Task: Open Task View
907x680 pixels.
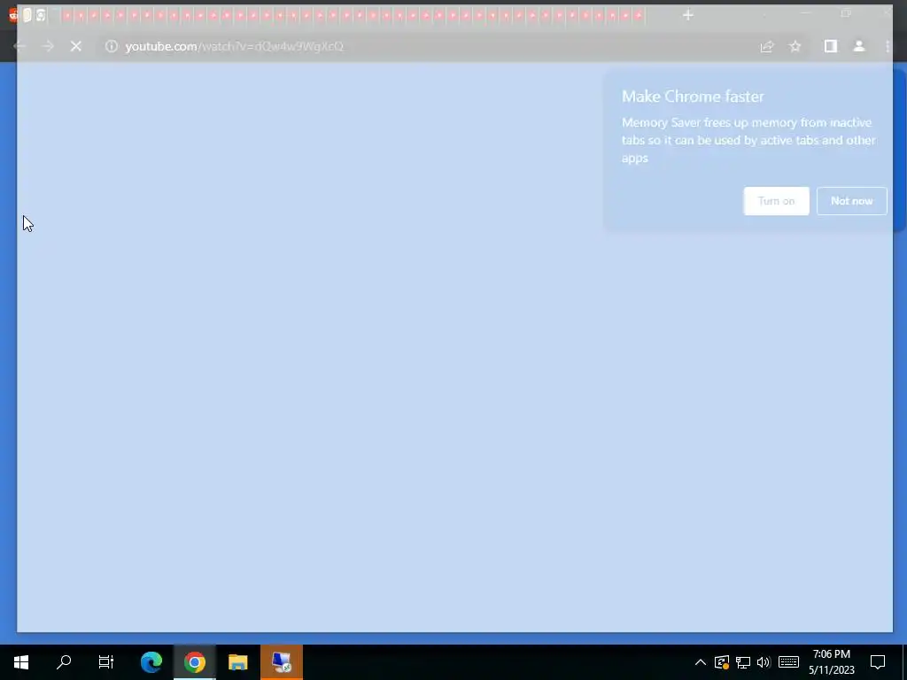Action: tap(106, 662)
